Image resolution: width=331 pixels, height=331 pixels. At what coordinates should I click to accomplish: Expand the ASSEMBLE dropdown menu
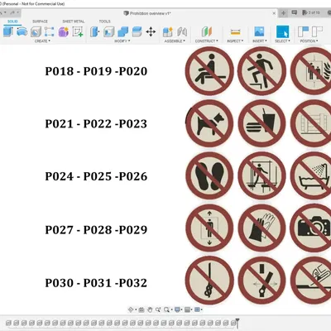pyautogui.click(x=175, y=41)
